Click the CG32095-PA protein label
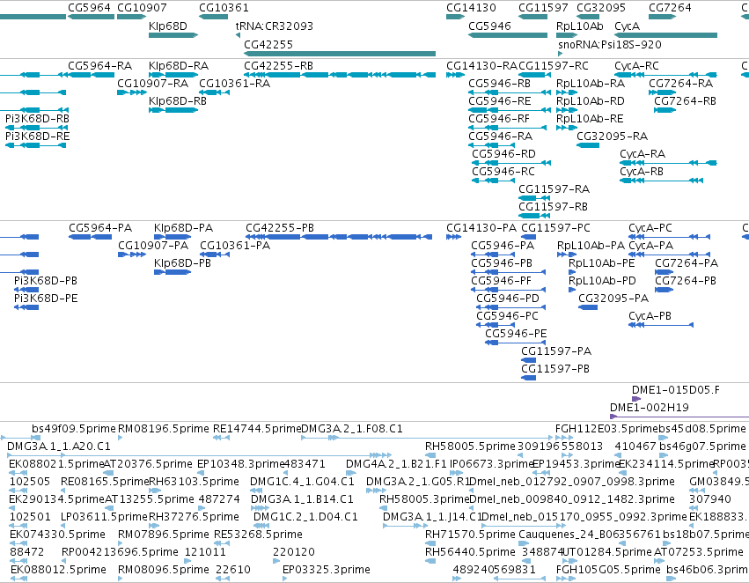Screen dimensions: 749x583 [x=613, y=299]
